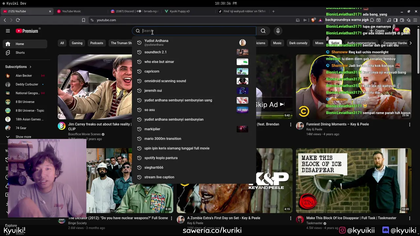Choose Yudist Ardhana channel suggestion
The image size is (420, 236).
click(x=194, y=43)
